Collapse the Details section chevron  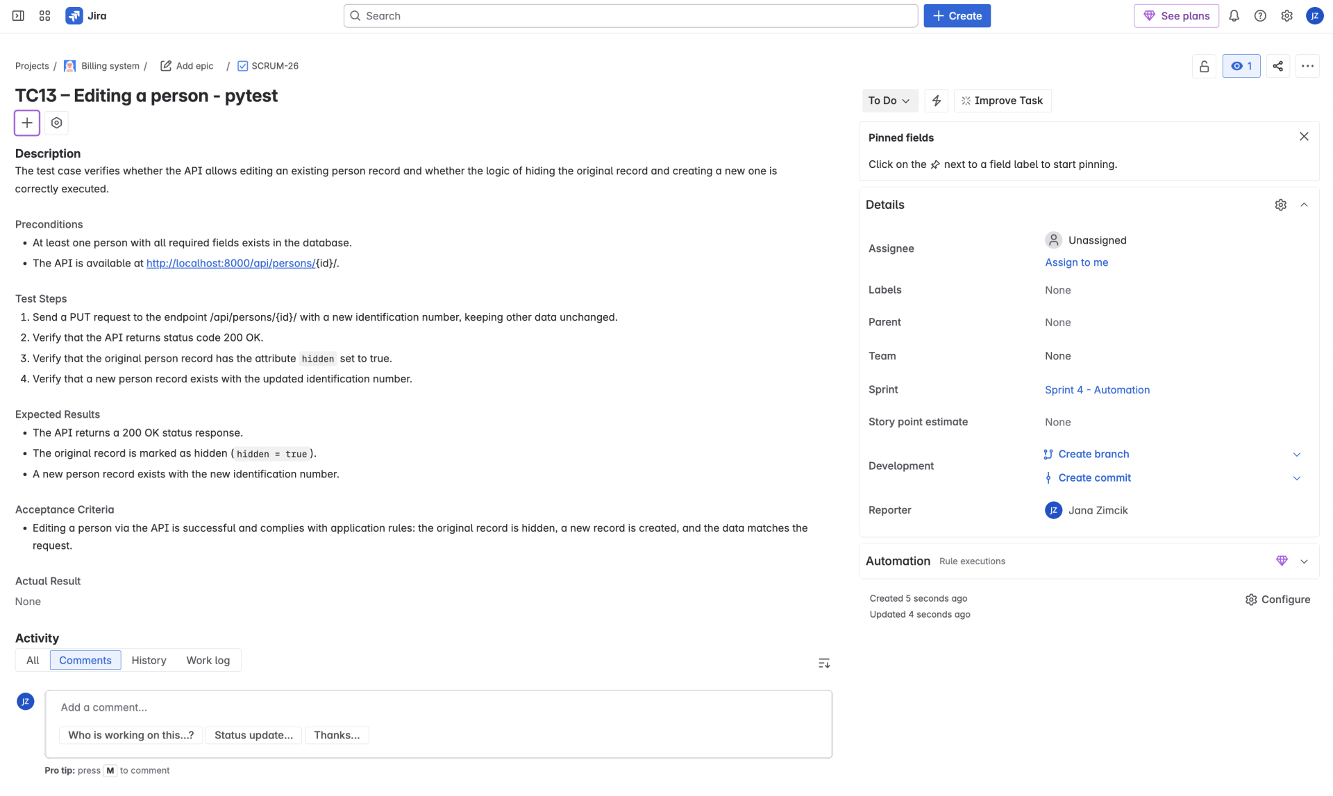[x=1304, y=205]
